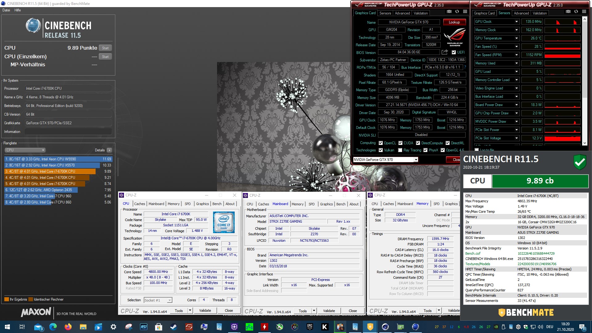Toggle DirectML checkbox in GPU-Z
Image resolution: width=592 pixels, height=333 pixels.
click(447, 143)
